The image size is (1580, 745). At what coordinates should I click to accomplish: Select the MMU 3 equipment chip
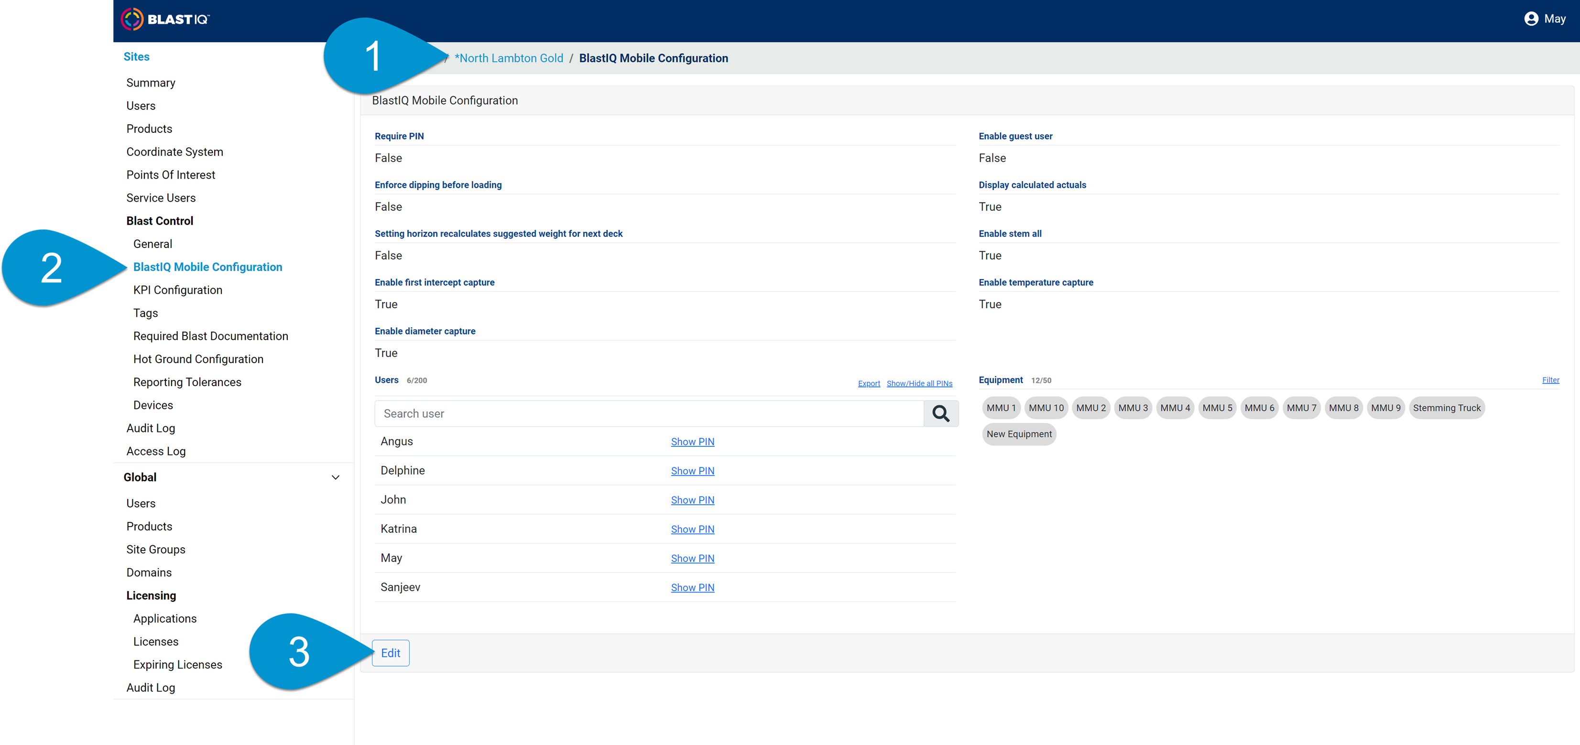click(x=1133, y=409)
